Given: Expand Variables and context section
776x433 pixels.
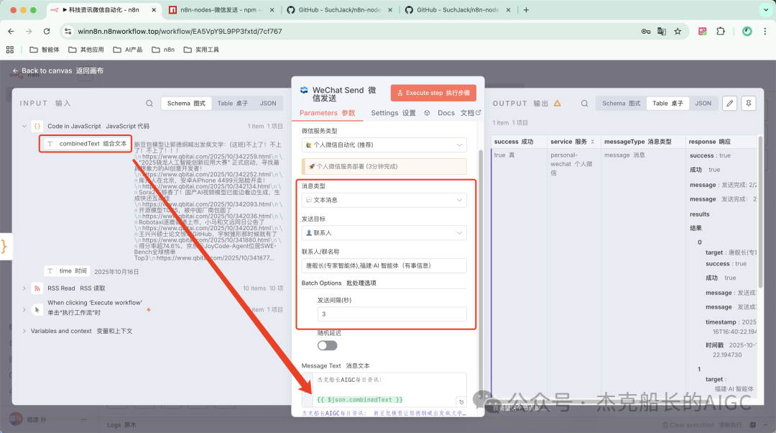Looking at the screenshot, I should (x=24, y=331).
